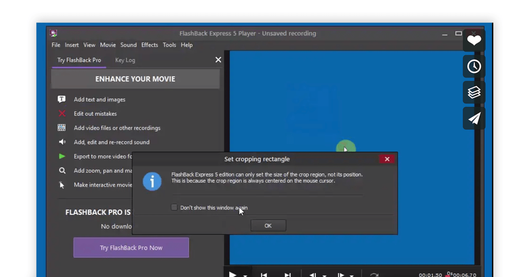
Task: Open the Effects menu
Action: coord(150,45)
